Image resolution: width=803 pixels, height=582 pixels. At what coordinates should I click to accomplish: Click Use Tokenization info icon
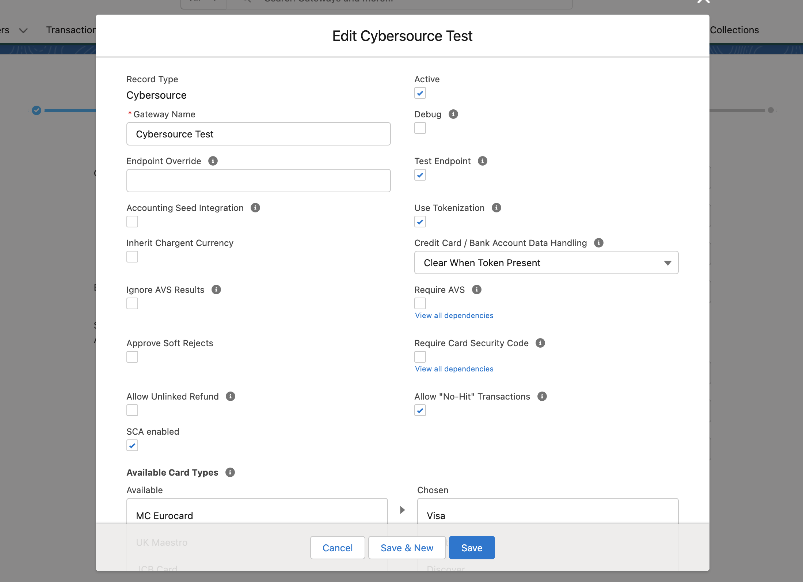click(496, 208)
